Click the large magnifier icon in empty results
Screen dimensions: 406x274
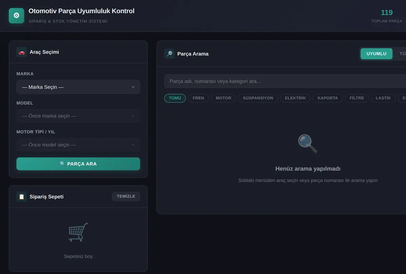pyautogui.click(x=308, y=144)
